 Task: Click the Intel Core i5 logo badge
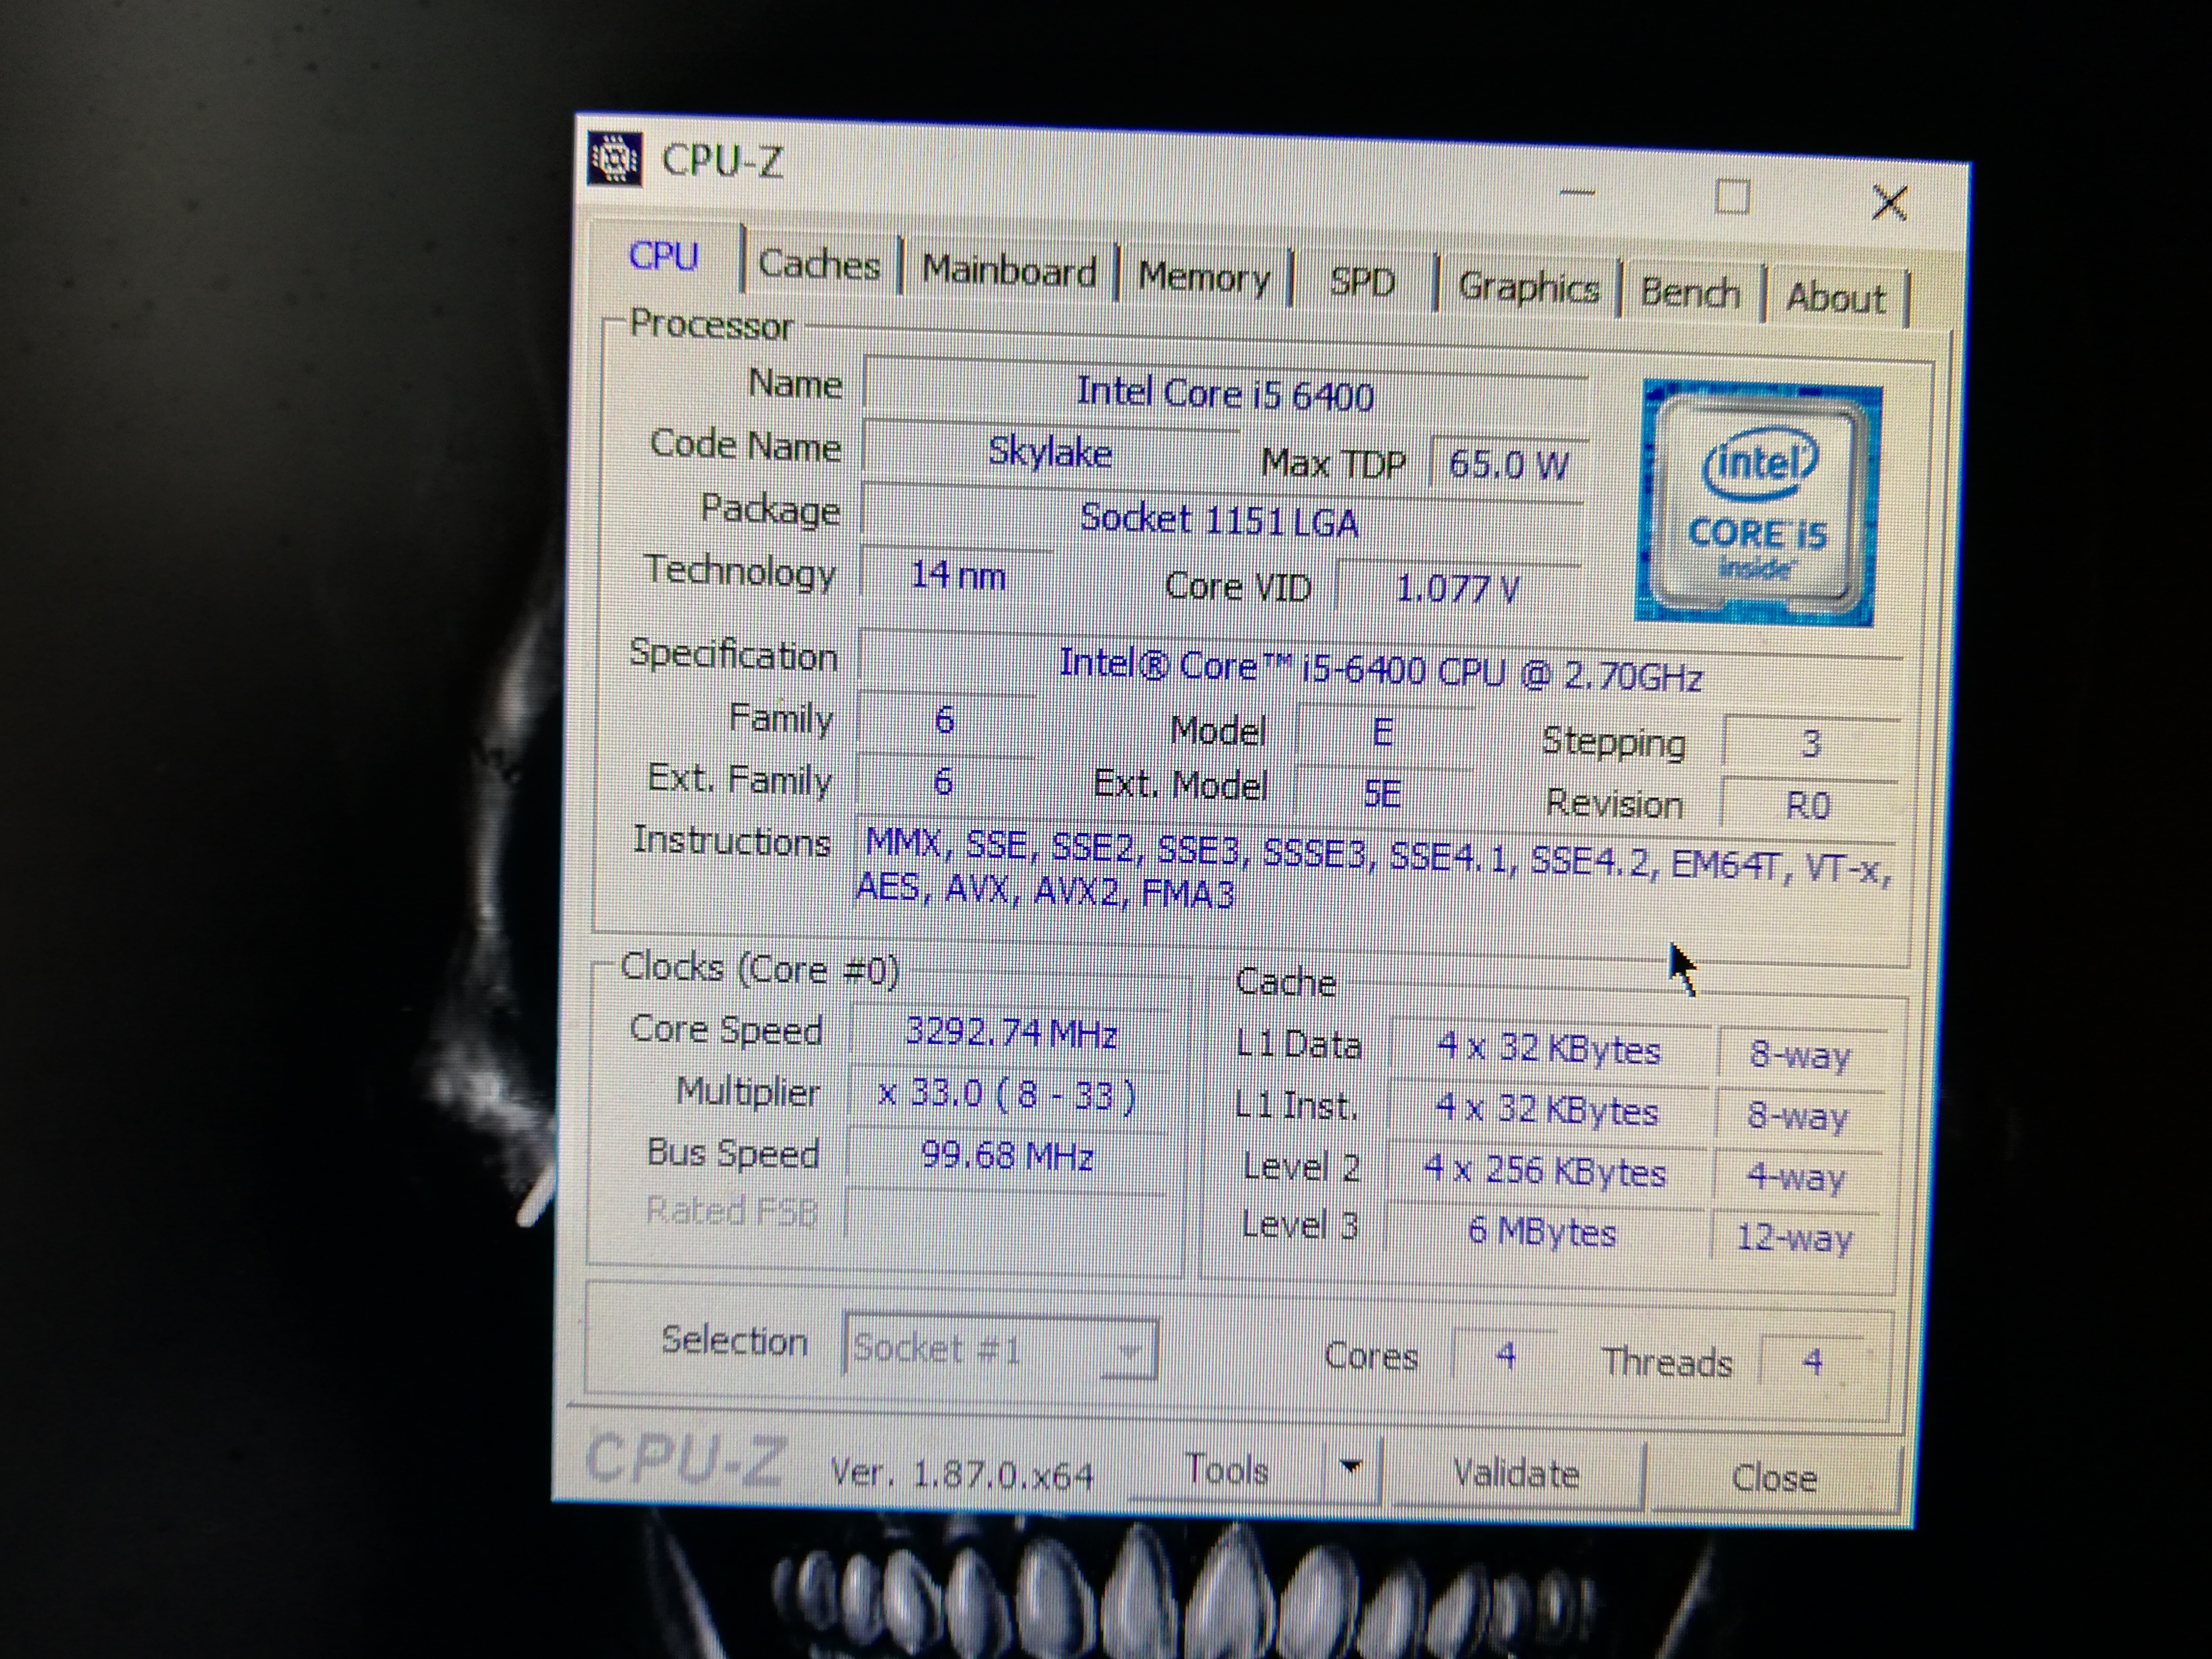[1757, 504]
